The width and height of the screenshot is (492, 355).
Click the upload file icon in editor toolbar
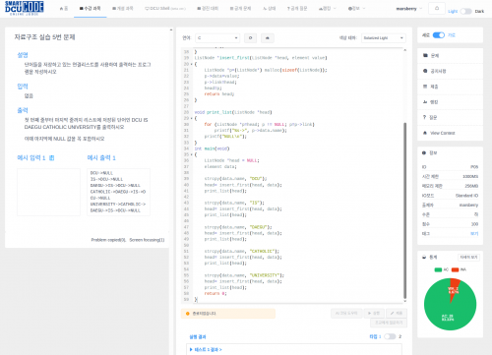click(x=268, y=38)
